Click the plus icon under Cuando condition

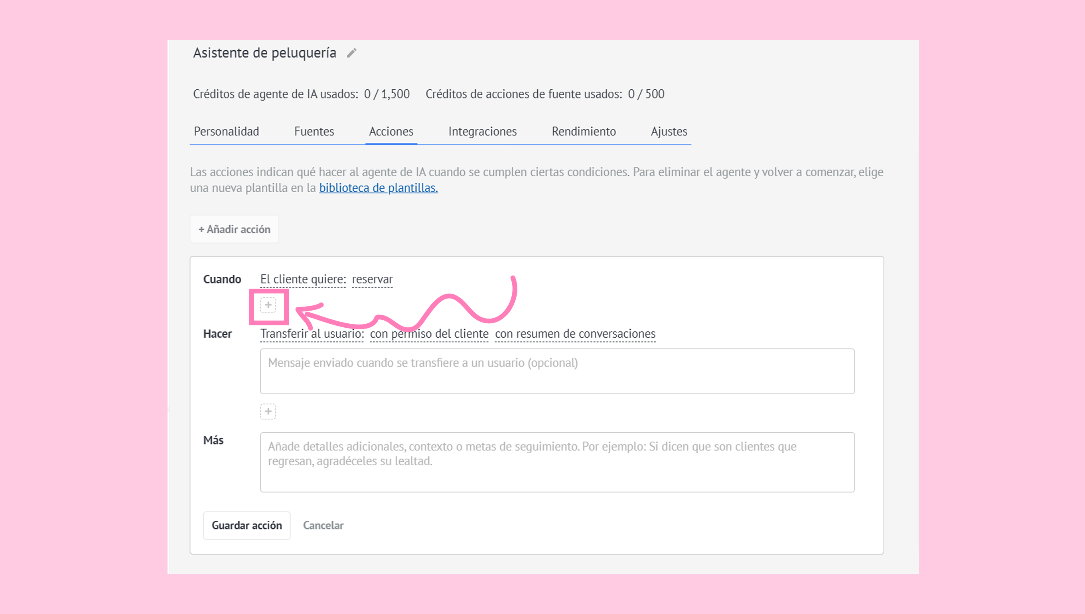tap(268, 305)
